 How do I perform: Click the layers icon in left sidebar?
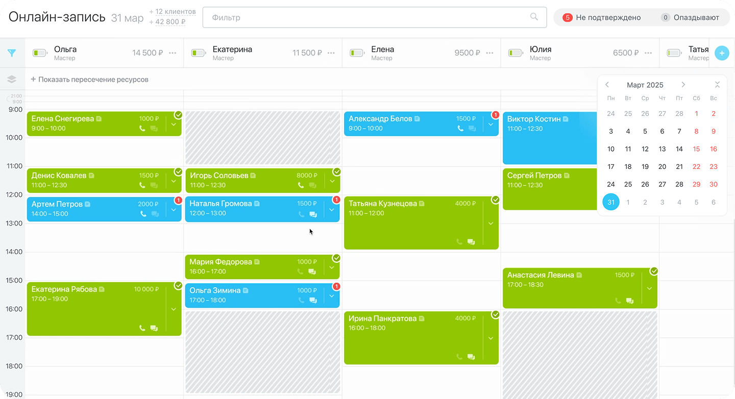12,80
